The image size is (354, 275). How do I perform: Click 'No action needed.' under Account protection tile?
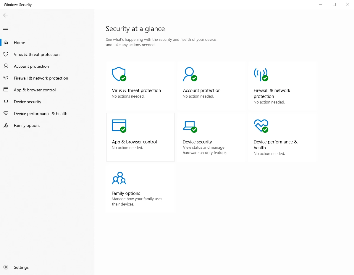point(198,96)
